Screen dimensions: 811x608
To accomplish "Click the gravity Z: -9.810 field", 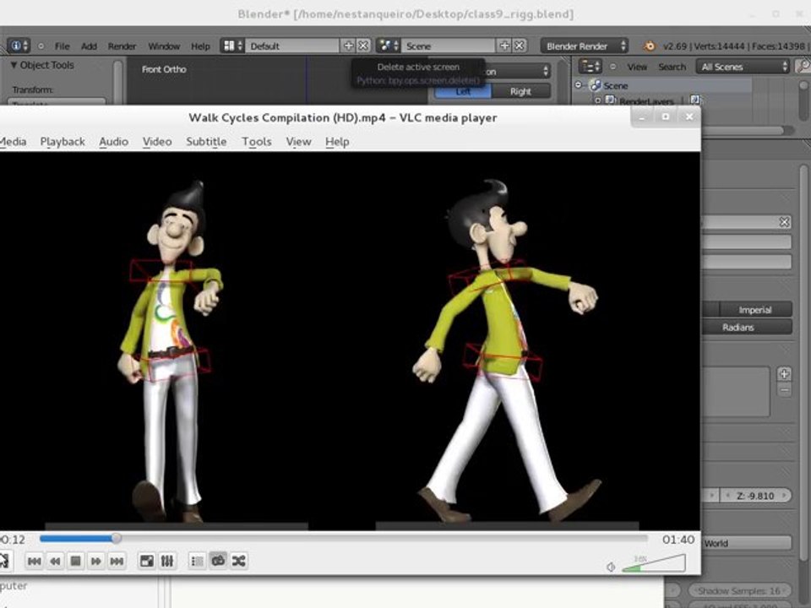I will pos(755,496).
